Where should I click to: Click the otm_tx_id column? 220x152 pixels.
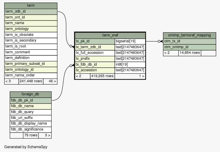(189, 41)
